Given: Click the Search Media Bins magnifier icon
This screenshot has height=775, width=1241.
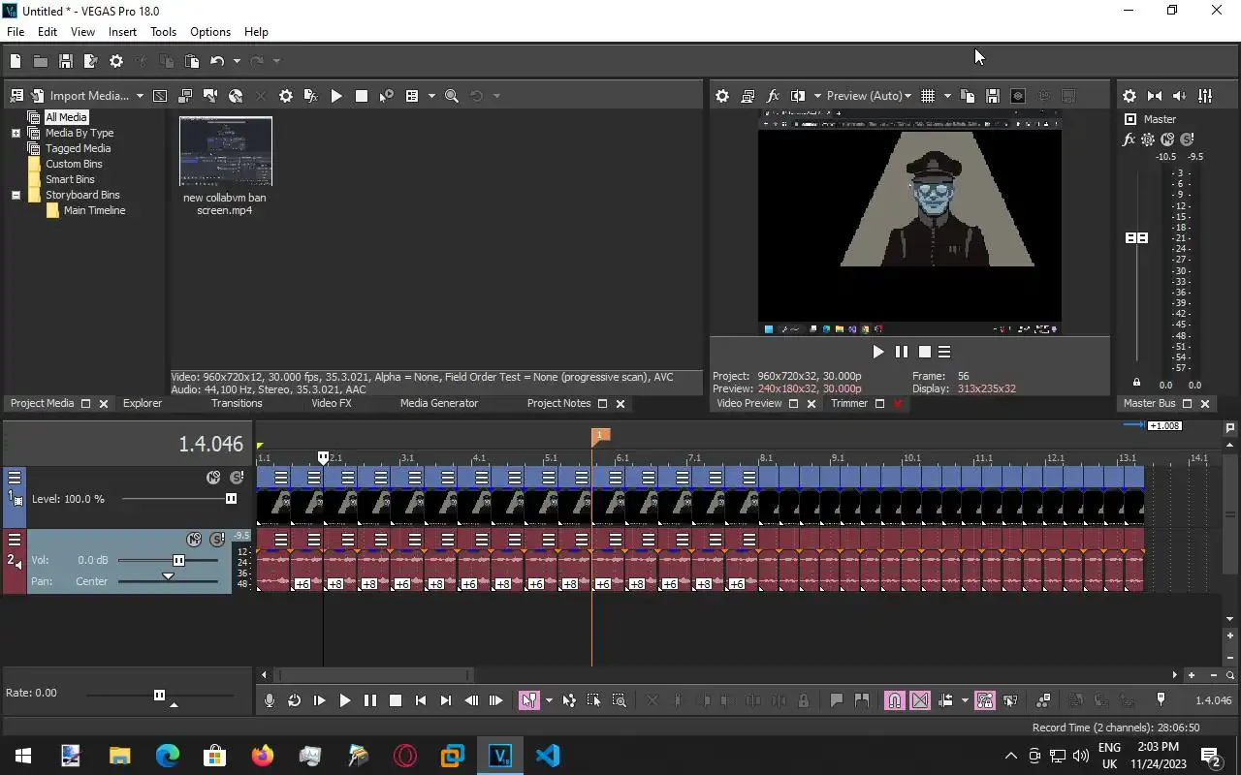Looking at the screenshot, I should click(452, 96).
